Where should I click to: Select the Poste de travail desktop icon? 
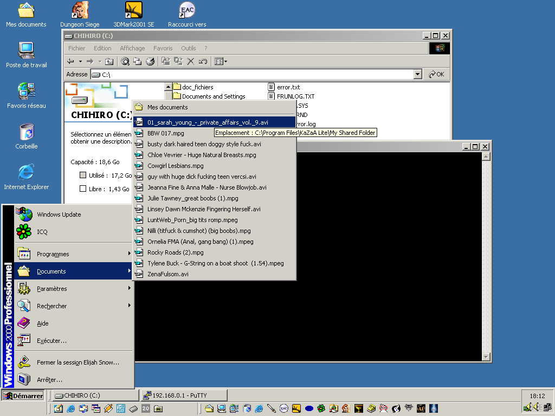(26, 55)
